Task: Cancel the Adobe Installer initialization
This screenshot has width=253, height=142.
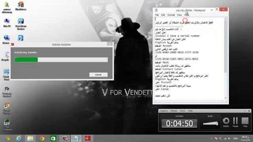Action: coord(98,75)
